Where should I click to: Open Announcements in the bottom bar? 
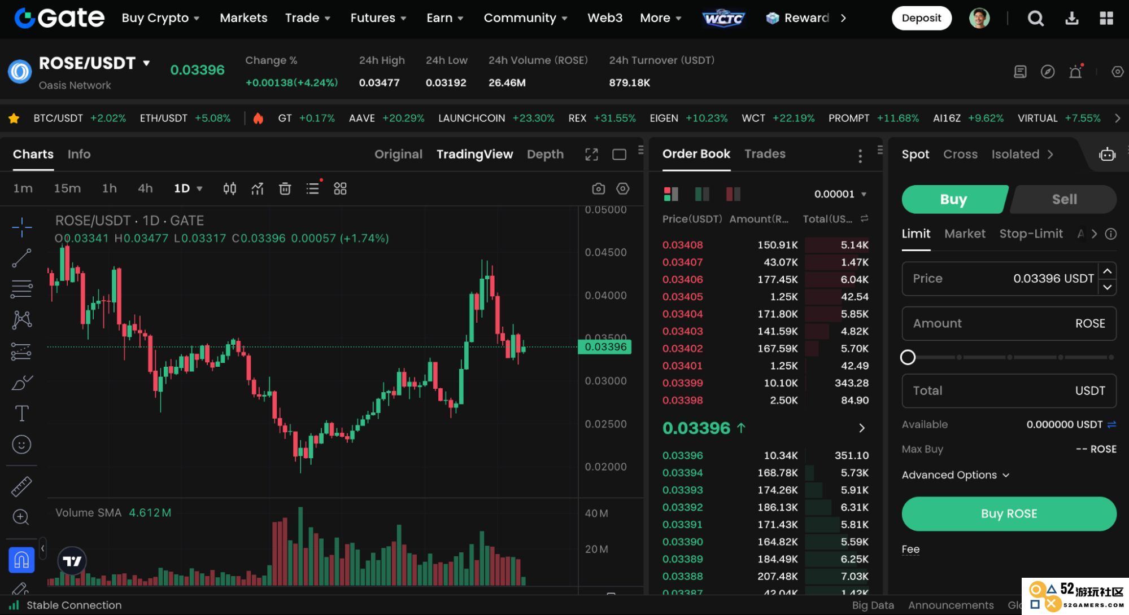(951, 605)
